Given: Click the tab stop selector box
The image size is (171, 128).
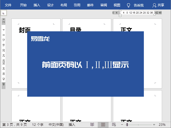Looking at the screenshot, I should [x=4, y=13].
